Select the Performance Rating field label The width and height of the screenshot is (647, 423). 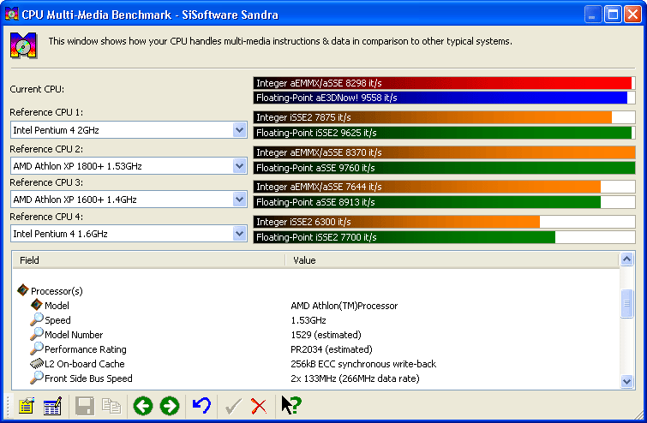(x=86, y=349)
